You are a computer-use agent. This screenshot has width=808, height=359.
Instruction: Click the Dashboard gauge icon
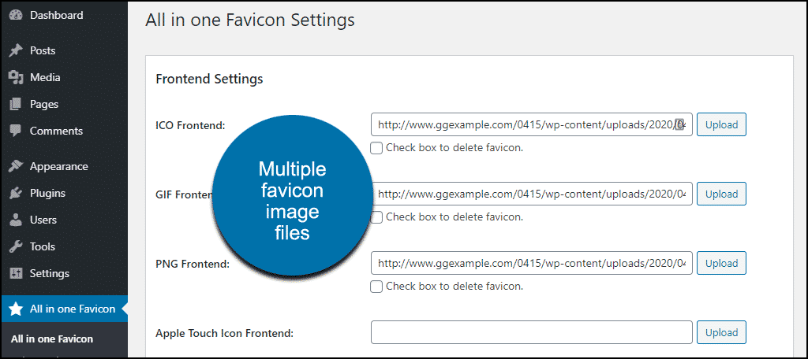tap(16, 16)
